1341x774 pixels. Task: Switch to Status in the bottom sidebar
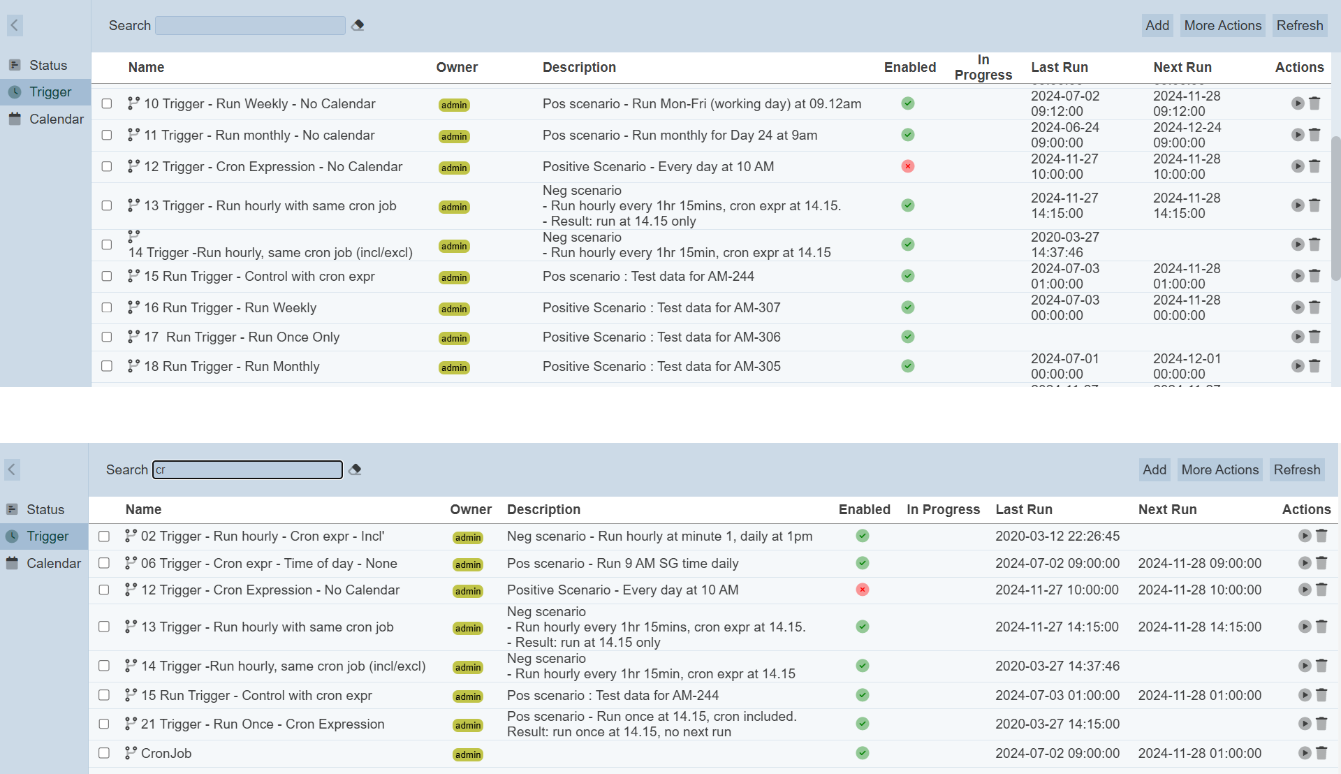tap(45, 509)
